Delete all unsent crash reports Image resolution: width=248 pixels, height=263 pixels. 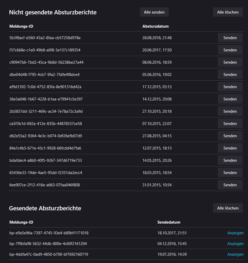click(x=228, y=12)
